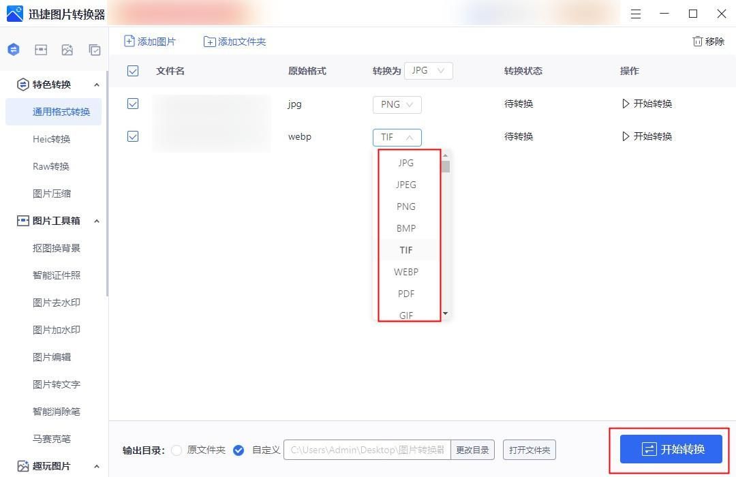Click the blue 开始转换 button

point(671,449)
